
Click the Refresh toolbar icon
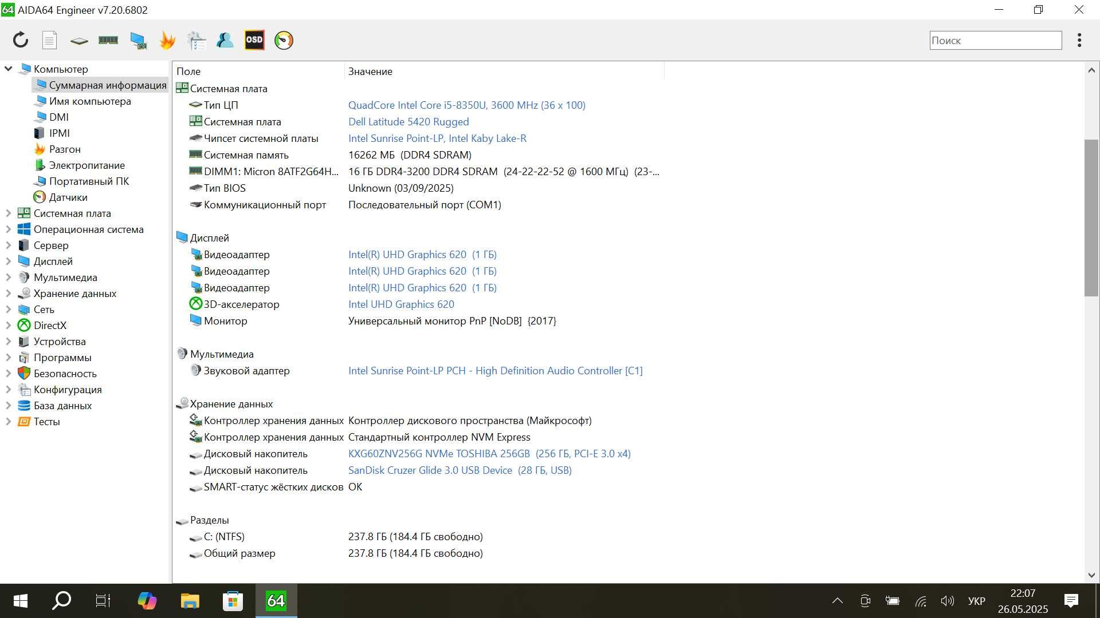click(21, 40)
